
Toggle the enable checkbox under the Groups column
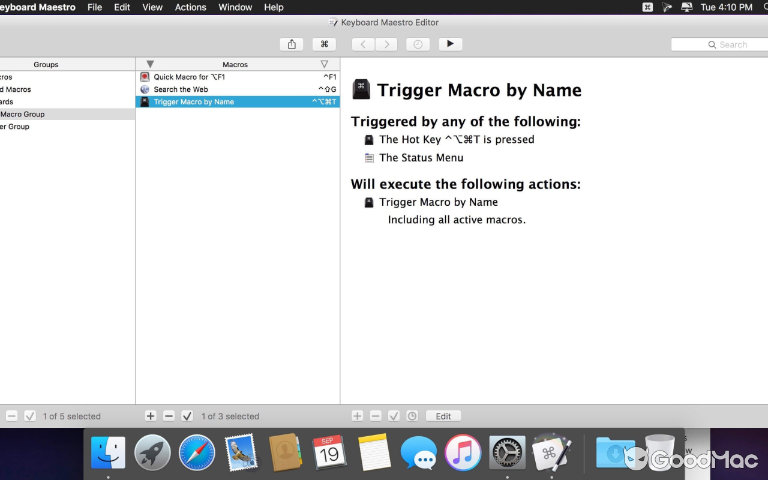[30, 415]
